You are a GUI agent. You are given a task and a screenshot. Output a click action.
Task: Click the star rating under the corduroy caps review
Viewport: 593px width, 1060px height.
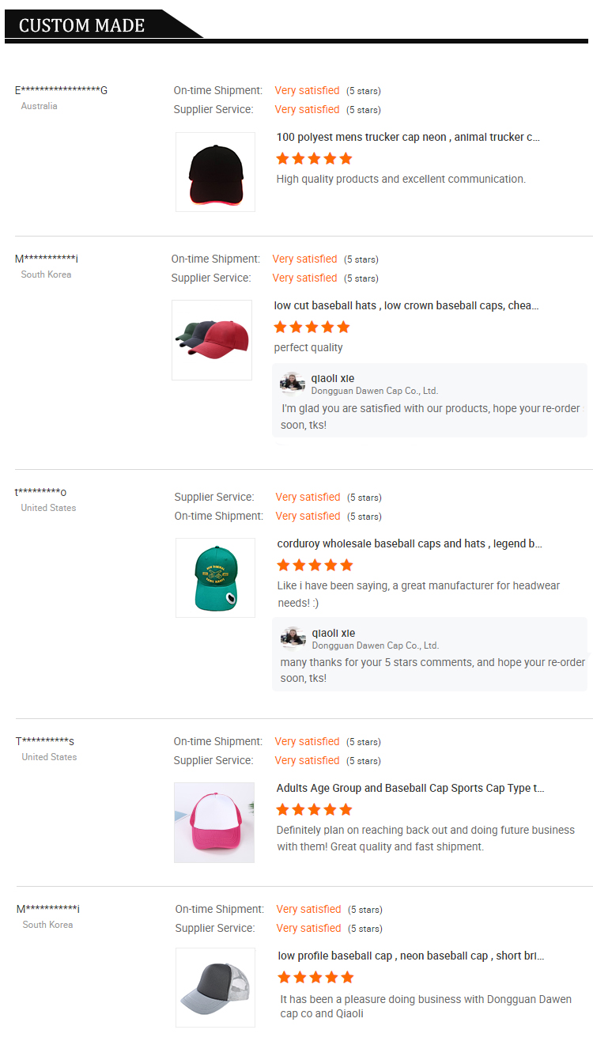pyautogui.click(x=313, y=565)
